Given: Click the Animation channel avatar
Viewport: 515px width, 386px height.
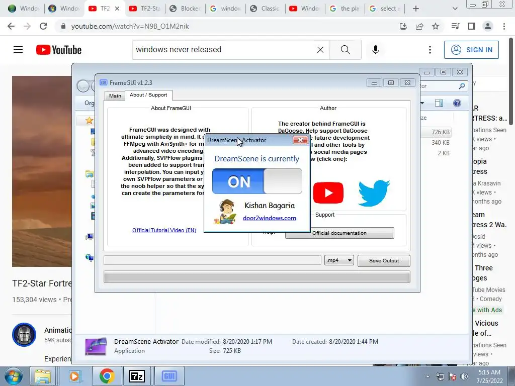Looking at the screenshot, I should point(24,335).
